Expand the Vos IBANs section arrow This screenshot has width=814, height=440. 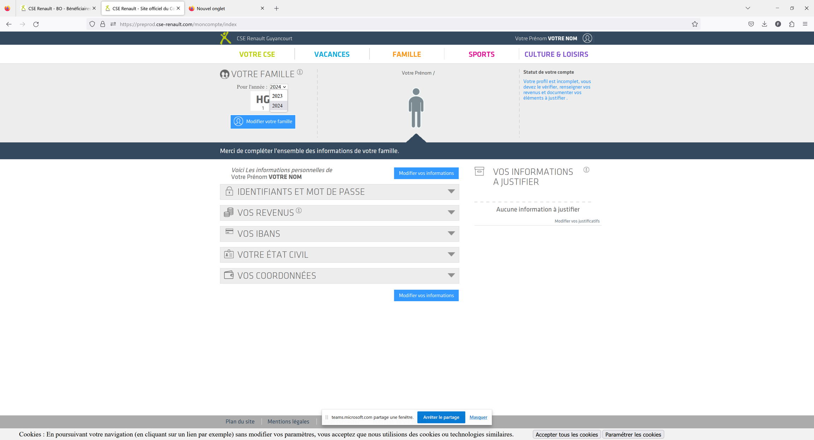[x=451, y=233]
